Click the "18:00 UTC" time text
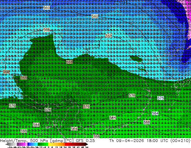 [x=158, y=140]
